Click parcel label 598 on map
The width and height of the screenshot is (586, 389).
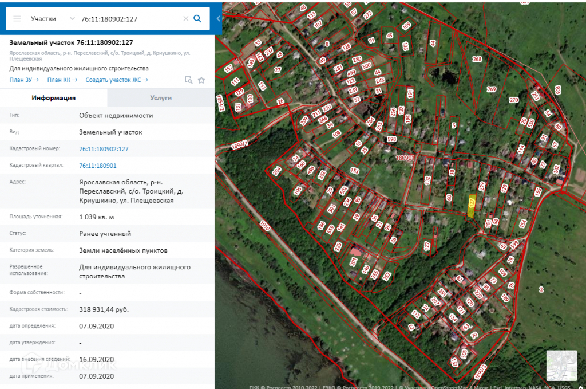coord(391,139)
